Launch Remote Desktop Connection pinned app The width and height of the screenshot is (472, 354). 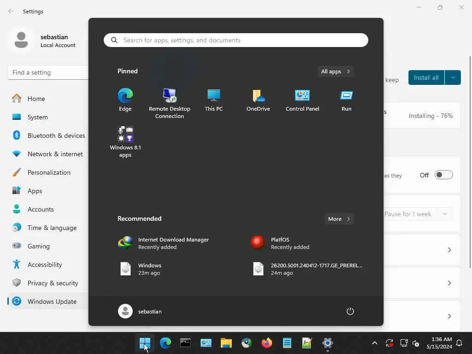170,103
